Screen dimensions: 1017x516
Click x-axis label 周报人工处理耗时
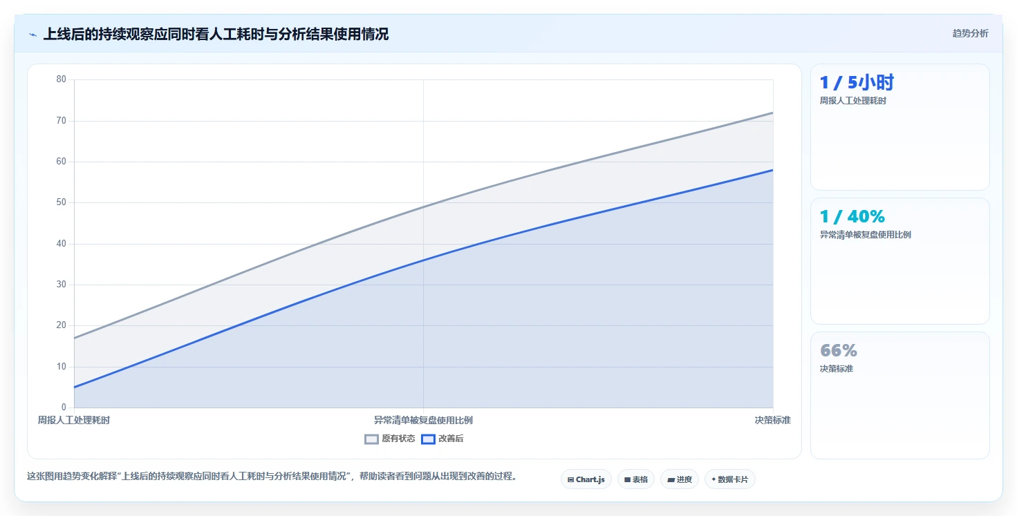pos(73,420)
